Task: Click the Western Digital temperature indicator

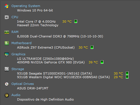Action: [127, 77]
